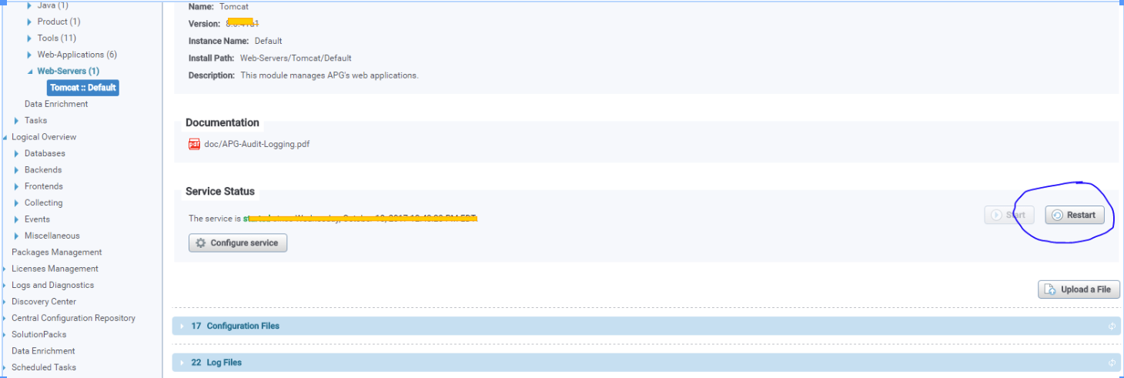Click the PDF icon beside APG-Audit-Logging

click(194, 144)
